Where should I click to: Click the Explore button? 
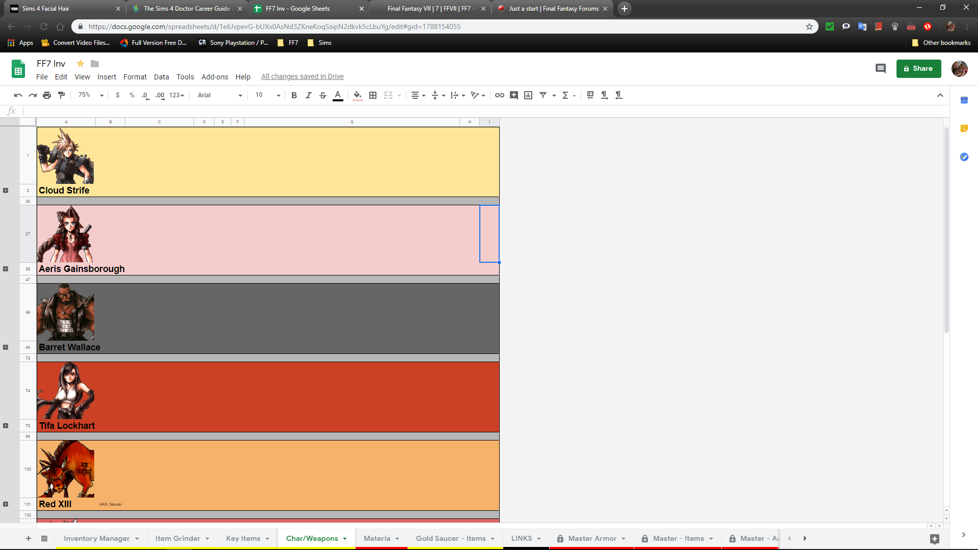click(934, 539)
